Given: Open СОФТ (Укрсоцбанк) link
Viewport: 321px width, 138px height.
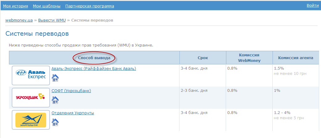Looking at the screenshot, I should pos(71,91).
